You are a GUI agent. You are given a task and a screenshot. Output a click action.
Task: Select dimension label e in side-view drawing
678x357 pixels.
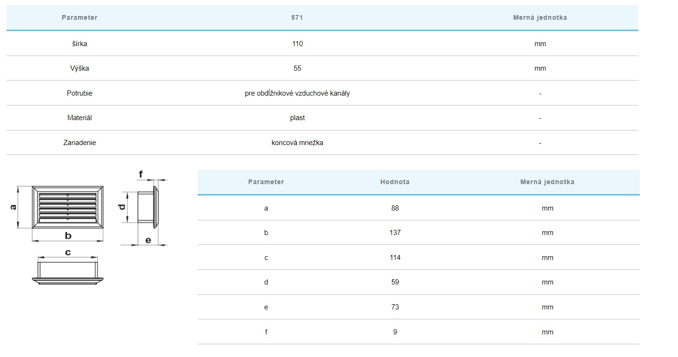coord(148,240)
